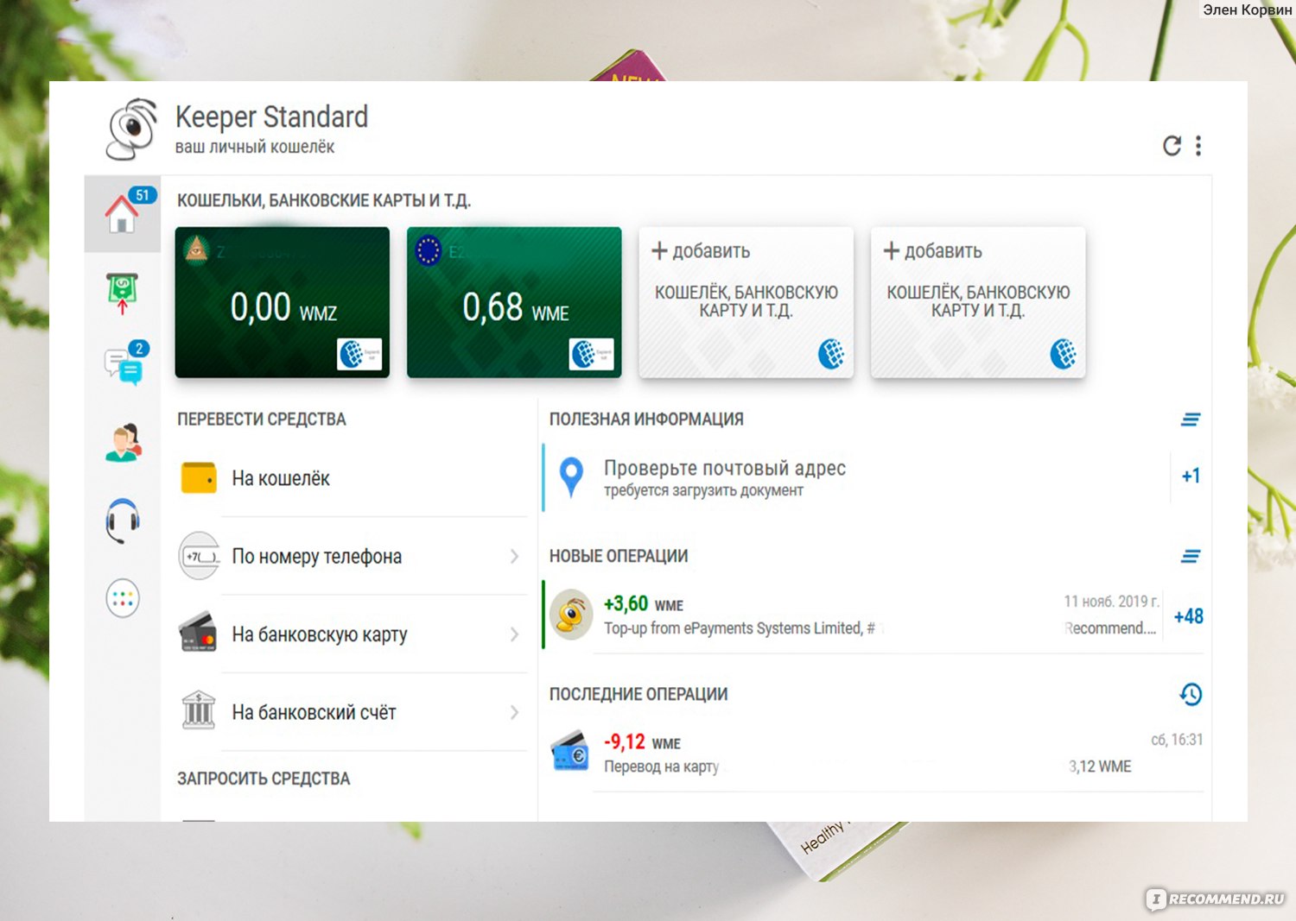This screenshot has height=921, width=1296.
Task: Open the history clock icon beside 'ПОСЛЕДНИЕ ОПЕРАЦИИ'
Action: click(1191, 694)
